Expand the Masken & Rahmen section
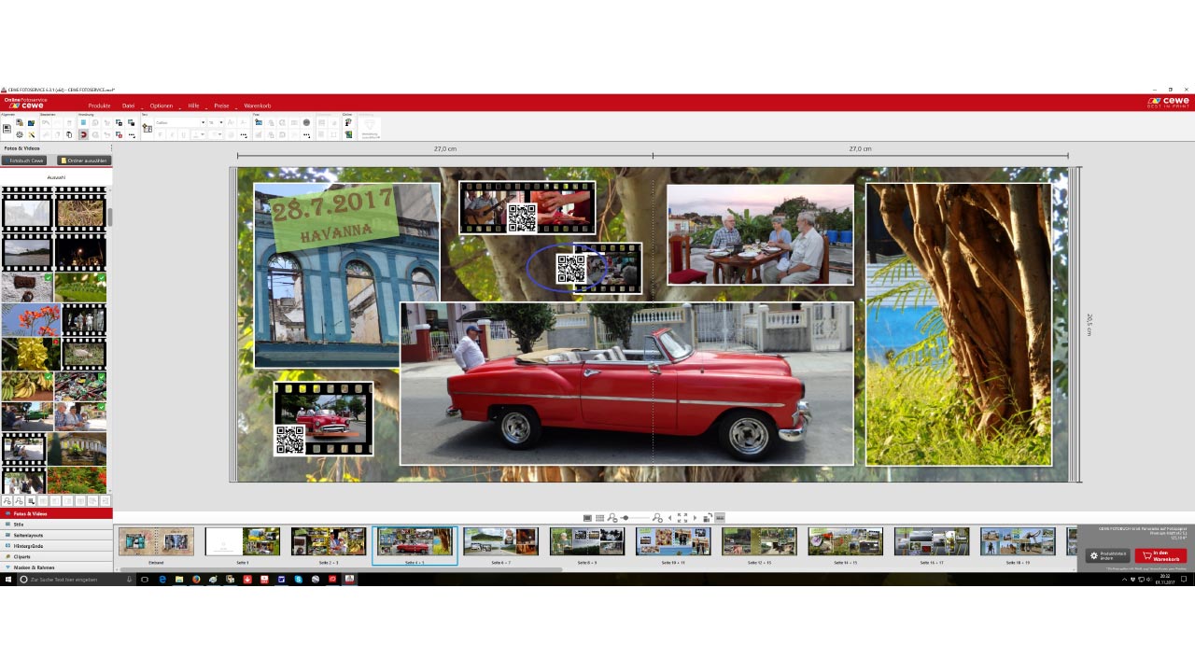1195x672 pixels. [34, 567]
